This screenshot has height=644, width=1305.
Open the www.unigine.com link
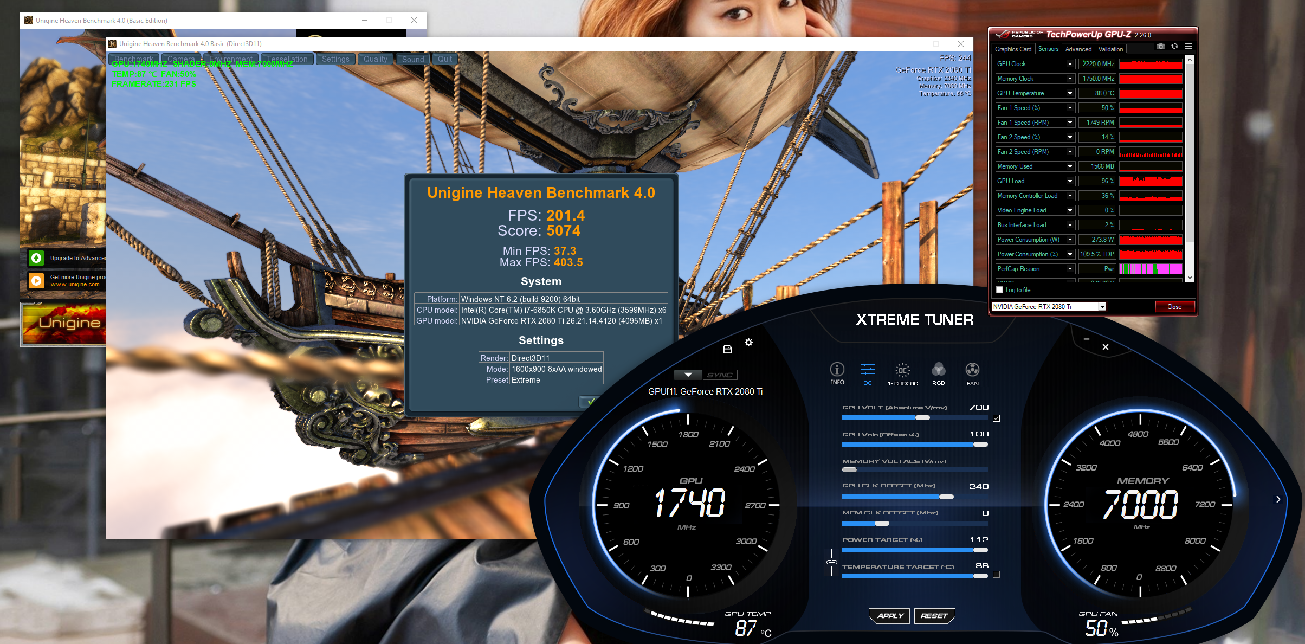coord(75,285)
